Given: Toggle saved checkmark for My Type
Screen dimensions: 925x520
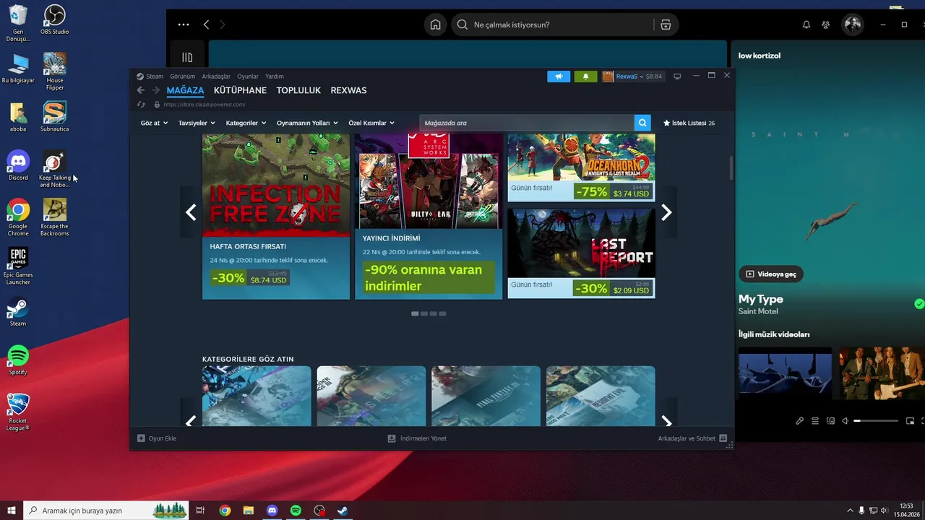Looking at the screenshot, I should tap(919, 304).
